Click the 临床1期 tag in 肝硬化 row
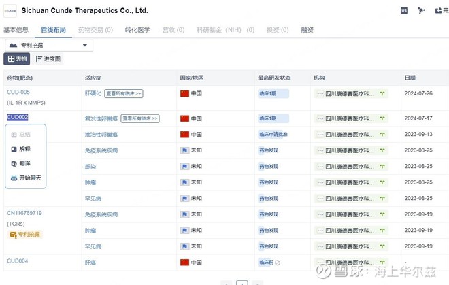Image resolution: width=449 pixels, height=285 pixels. click(273, 93)
